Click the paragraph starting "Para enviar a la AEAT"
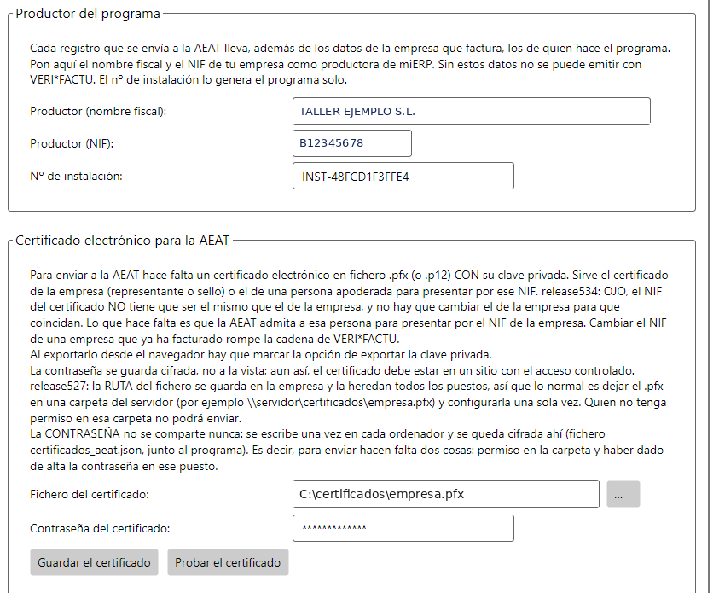The width and height of the screenshot is (725, 593). pos(349,307)
